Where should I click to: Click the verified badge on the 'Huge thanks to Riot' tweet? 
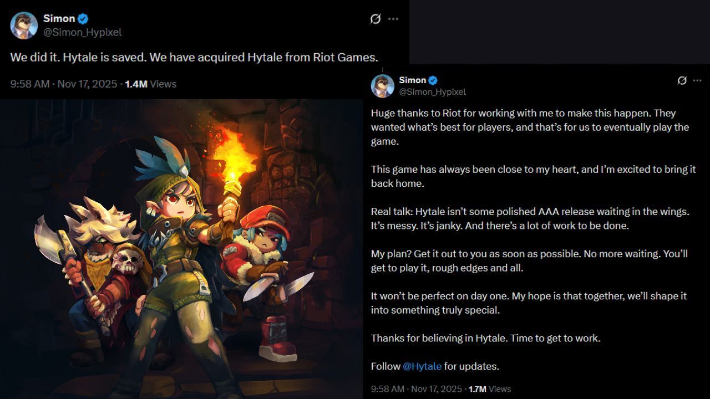coord(433,80)
